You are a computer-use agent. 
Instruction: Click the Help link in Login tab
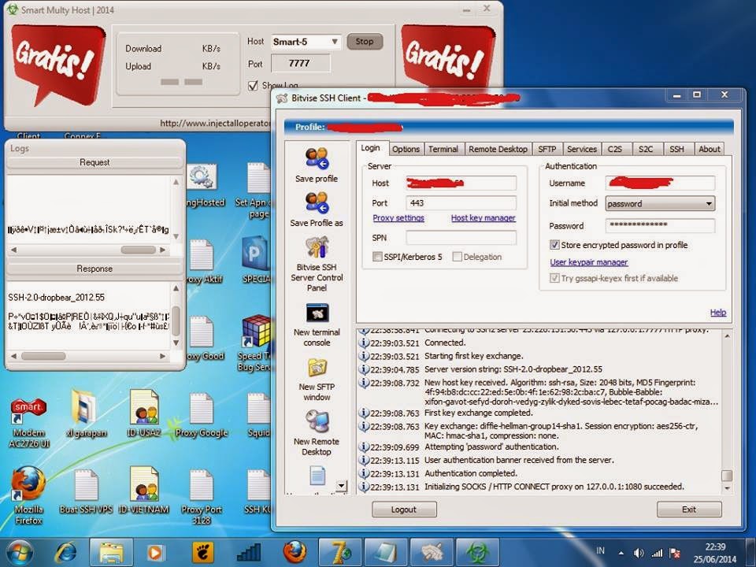718,313
